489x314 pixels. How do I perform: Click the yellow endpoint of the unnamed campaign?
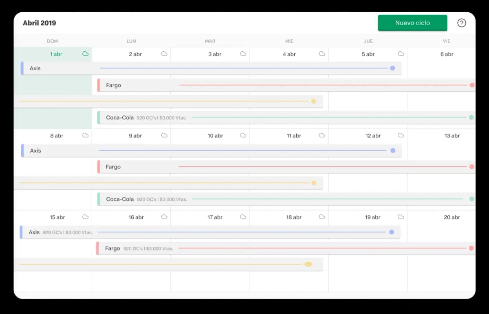pyautogui.click(x=313, y=101)
